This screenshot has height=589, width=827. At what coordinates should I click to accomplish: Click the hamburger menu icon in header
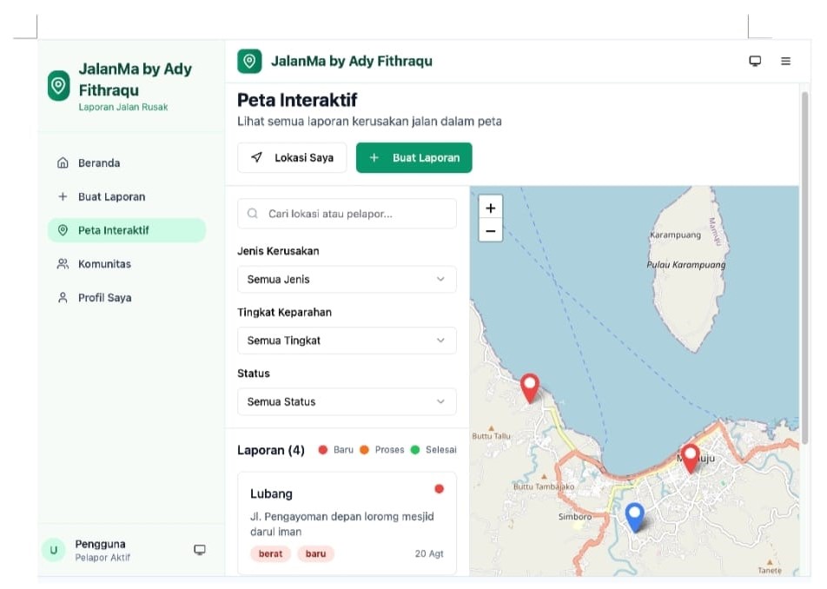(x=785, y=62)
